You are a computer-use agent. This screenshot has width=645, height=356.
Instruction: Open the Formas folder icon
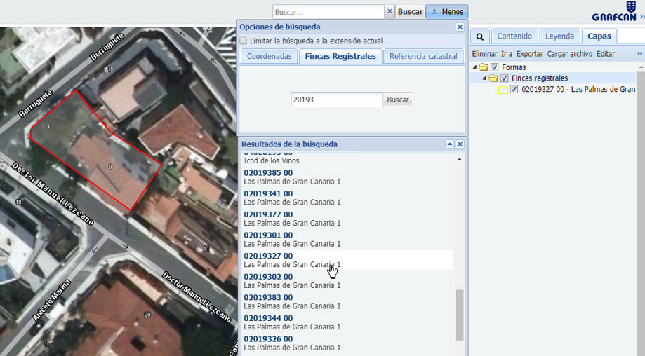pyautogui.click(x=484, y=67)
